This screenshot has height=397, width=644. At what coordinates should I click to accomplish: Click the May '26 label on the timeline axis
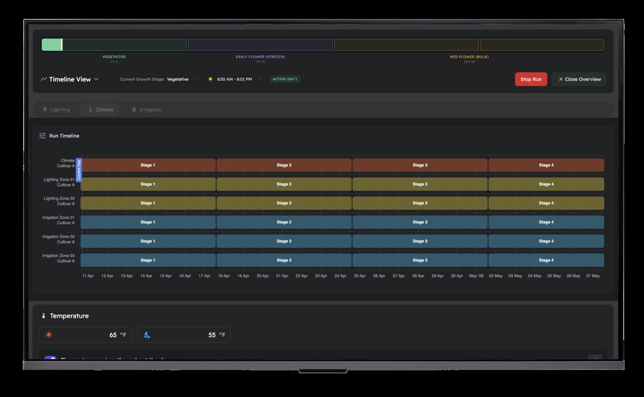coord(476,276)
